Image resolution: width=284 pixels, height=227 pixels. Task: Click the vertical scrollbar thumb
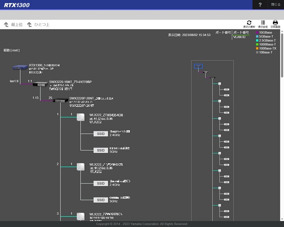(x=282, y=55)
